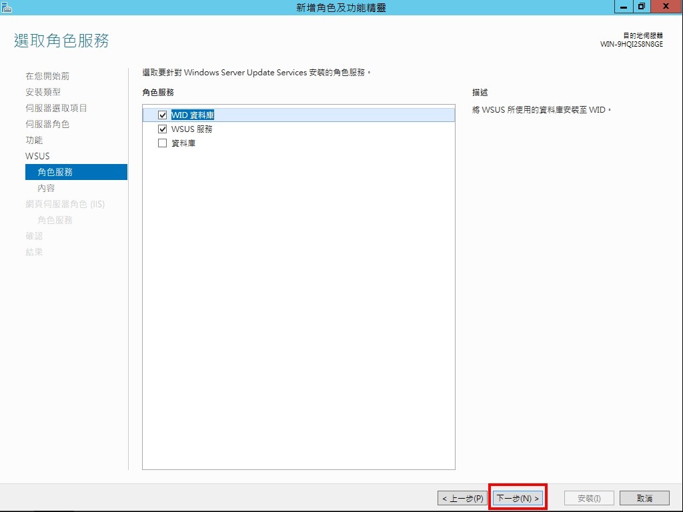The width and height of the screenshot is (683, 512).
Task: Select the 確認 step
Action: pyautogui.click(x=34, y=236)
